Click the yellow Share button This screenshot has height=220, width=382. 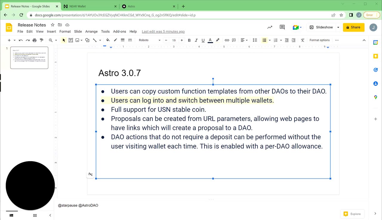[x=354, y=27]
